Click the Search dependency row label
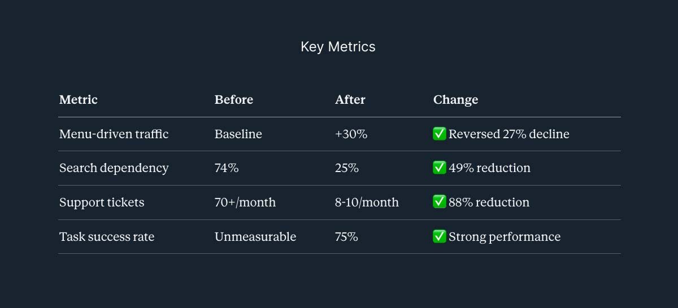 [114, 168]
